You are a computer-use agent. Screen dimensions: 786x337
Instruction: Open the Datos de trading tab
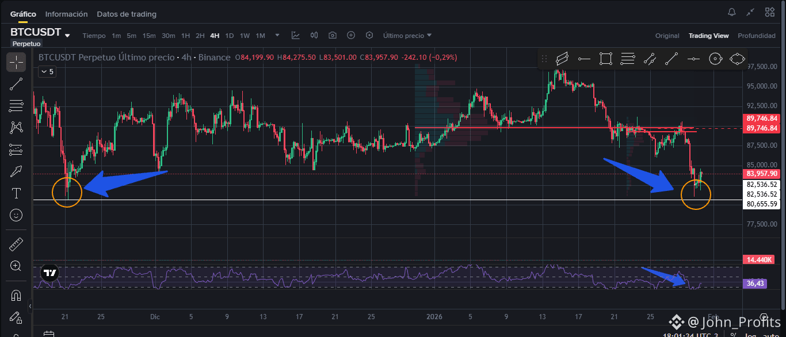tap(127, 14)
